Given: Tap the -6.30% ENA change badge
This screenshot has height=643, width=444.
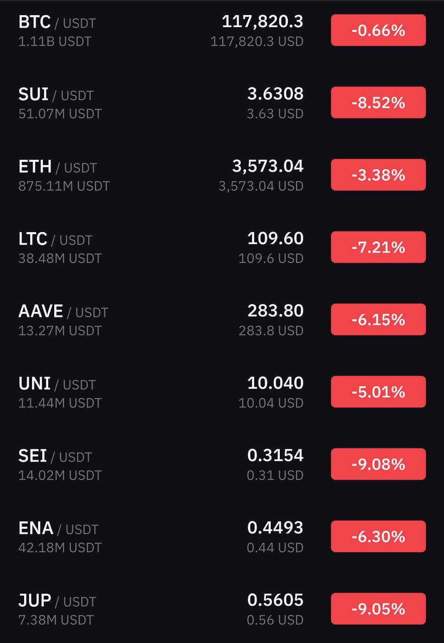Looking at the screenshot, I should pos(378,537).
